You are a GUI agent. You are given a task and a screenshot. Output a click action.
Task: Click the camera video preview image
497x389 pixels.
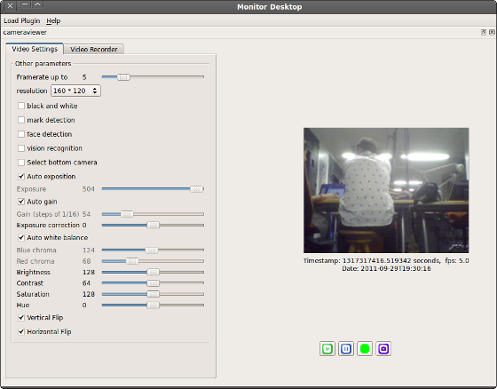386,190
